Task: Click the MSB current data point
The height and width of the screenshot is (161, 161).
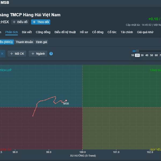Action: tap(66, 101)
